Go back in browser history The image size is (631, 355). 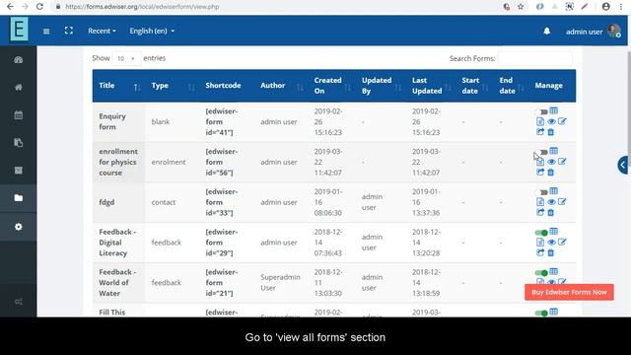click(10, 7)
